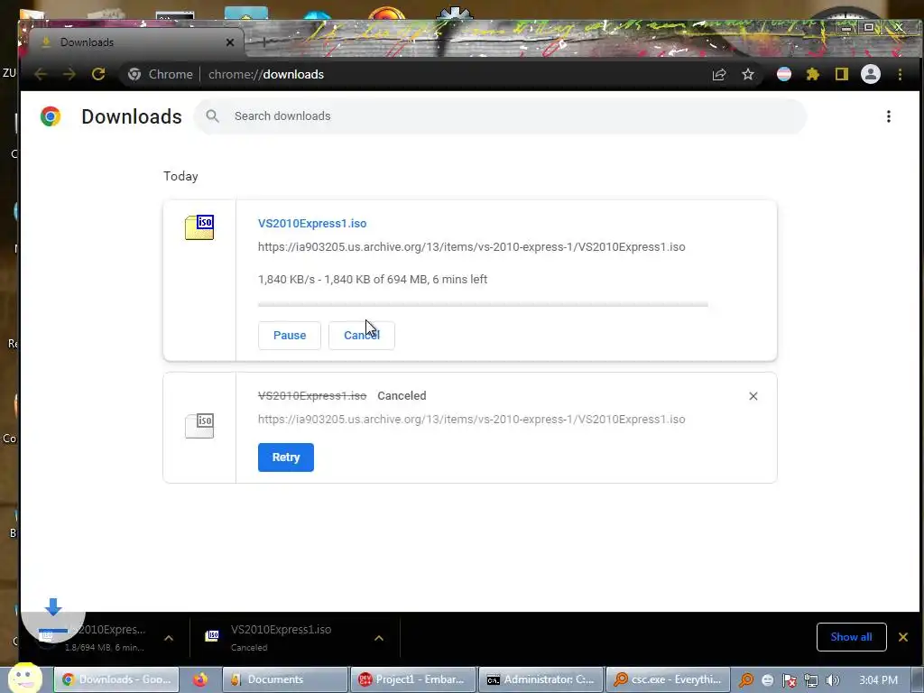This screenshot has height=693, width=924.
Task: Switch to Project1 Embarcadero taskbar window
Action: [x=412, y=679]
